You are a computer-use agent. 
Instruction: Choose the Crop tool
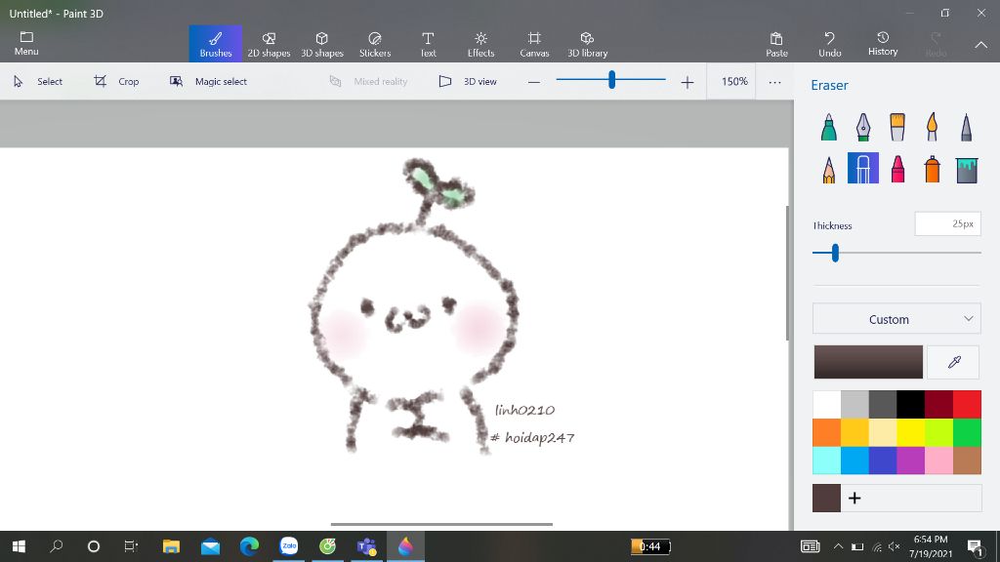click(x=117, y=82)
